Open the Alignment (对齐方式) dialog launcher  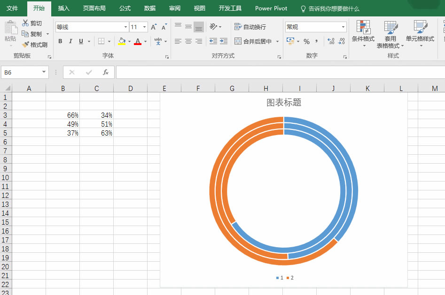(279, 57)
